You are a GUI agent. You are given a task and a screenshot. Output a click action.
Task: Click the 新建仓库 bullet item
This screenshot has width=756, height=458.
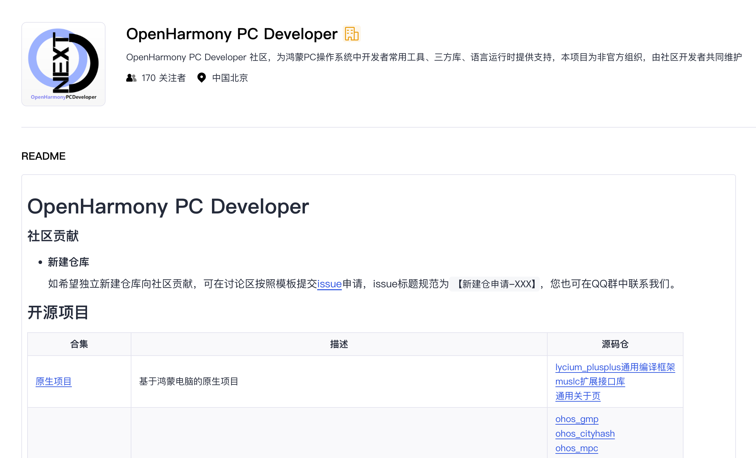[68, 262]
